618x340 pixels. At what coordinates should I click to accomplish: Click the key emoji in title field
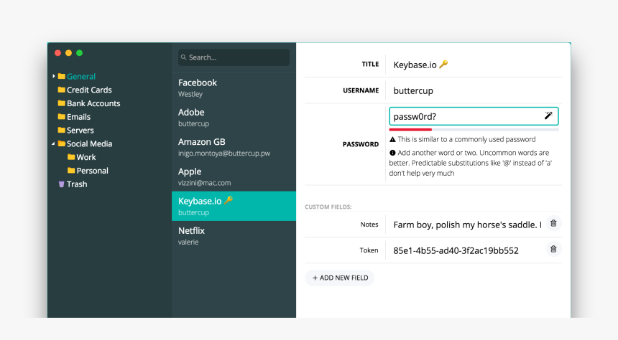point(443,64)
